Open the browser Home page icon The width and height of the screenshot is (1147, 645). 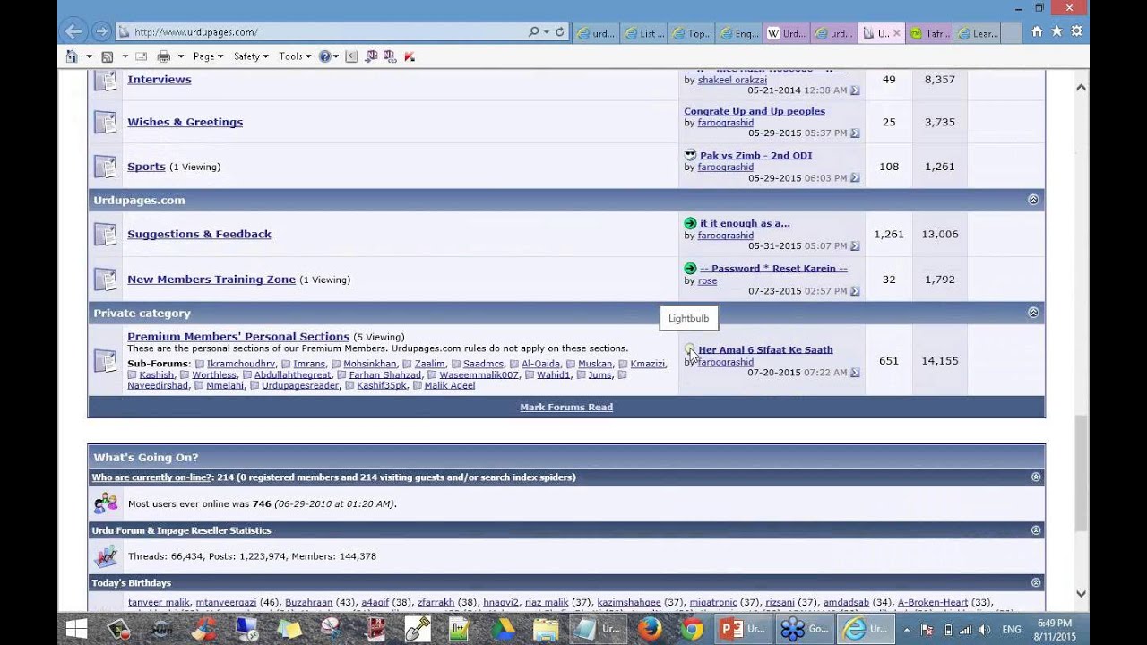(1037, 31)
